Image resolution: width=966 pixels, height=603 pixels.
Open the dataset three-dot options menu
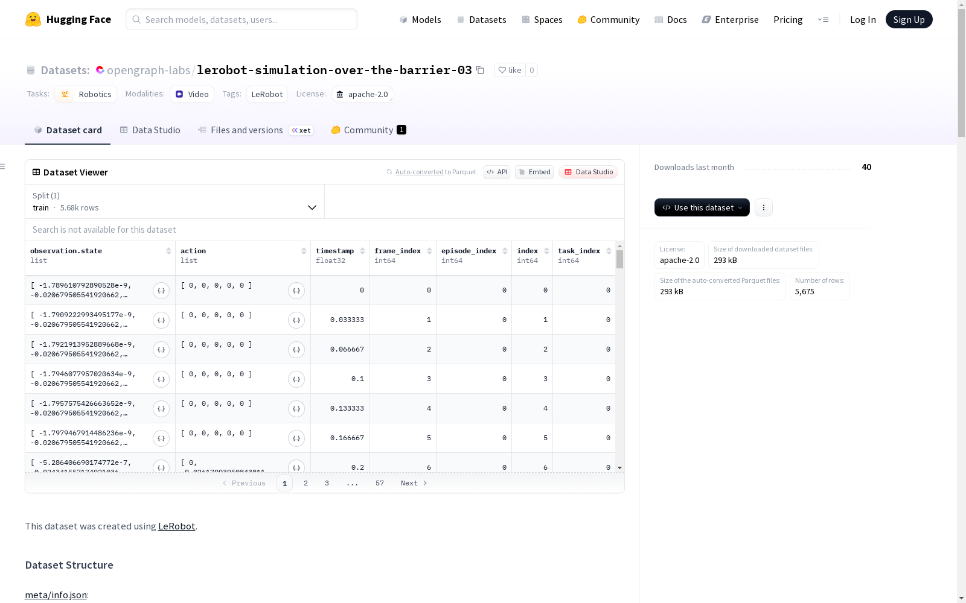pos(764,207)
